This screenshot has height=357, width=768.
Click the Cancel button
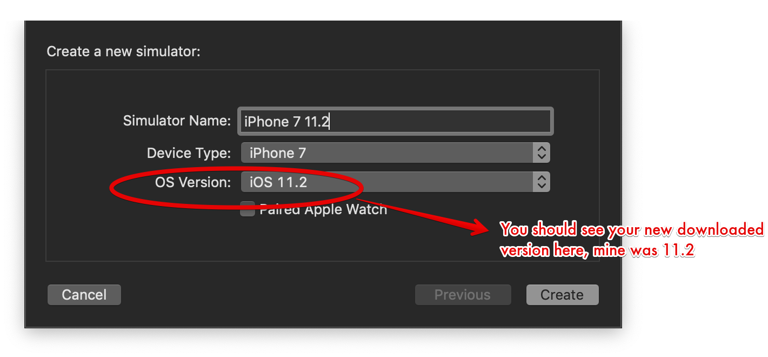[x=84, y=295]
